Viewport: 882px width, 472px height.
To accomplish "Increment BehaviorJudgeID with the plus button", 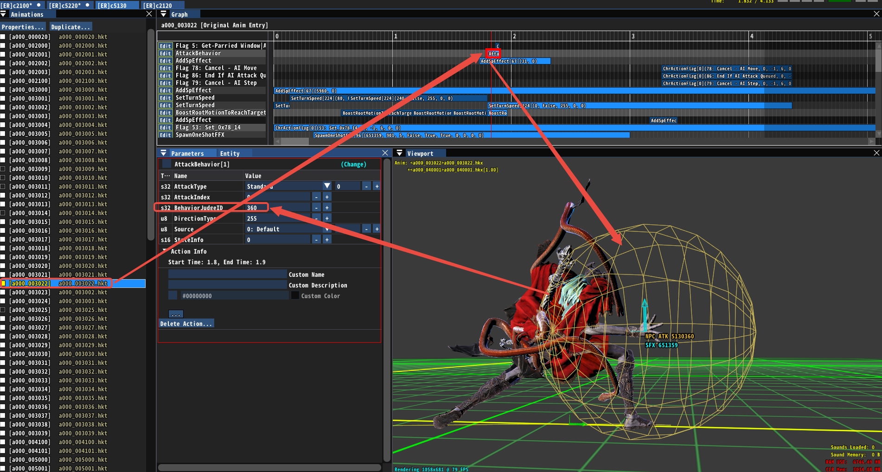I will pos(326,208).
